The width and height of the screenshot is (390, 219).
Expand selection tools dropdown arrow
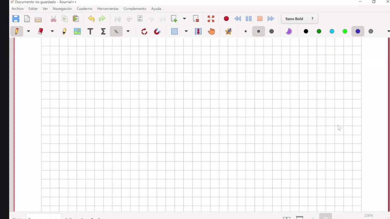point(186,31)
